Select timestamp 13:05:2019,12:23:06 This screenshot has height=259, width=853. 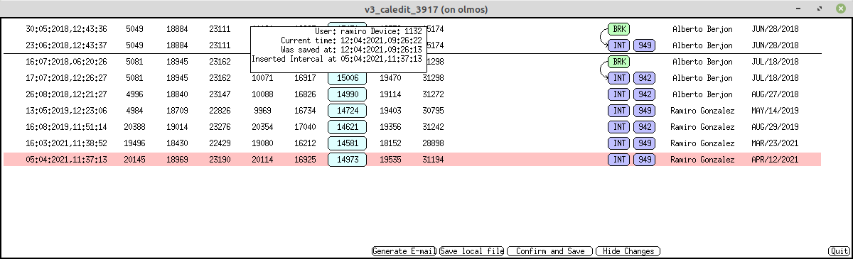click(x=66, y=111)
